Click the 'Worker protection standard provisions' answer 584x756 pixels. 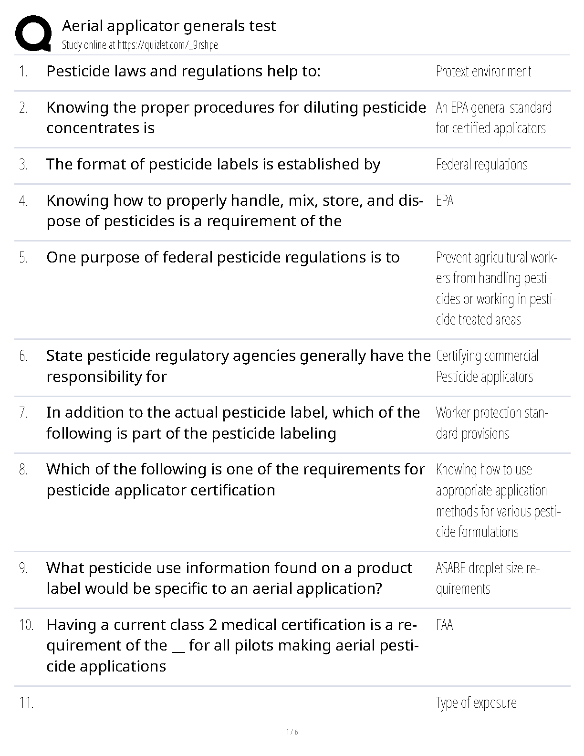click(492, 423)
